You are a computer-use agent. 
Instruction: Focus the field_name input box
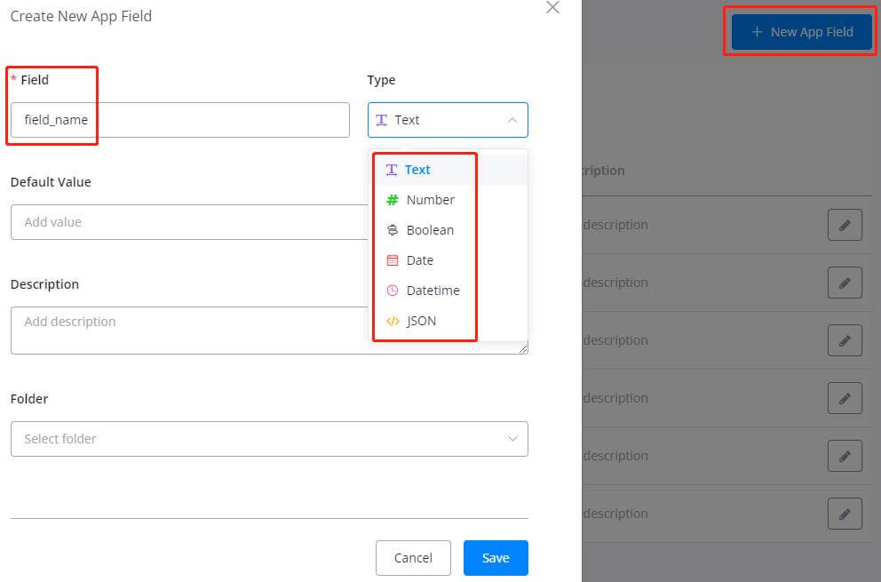pos(179,120)
